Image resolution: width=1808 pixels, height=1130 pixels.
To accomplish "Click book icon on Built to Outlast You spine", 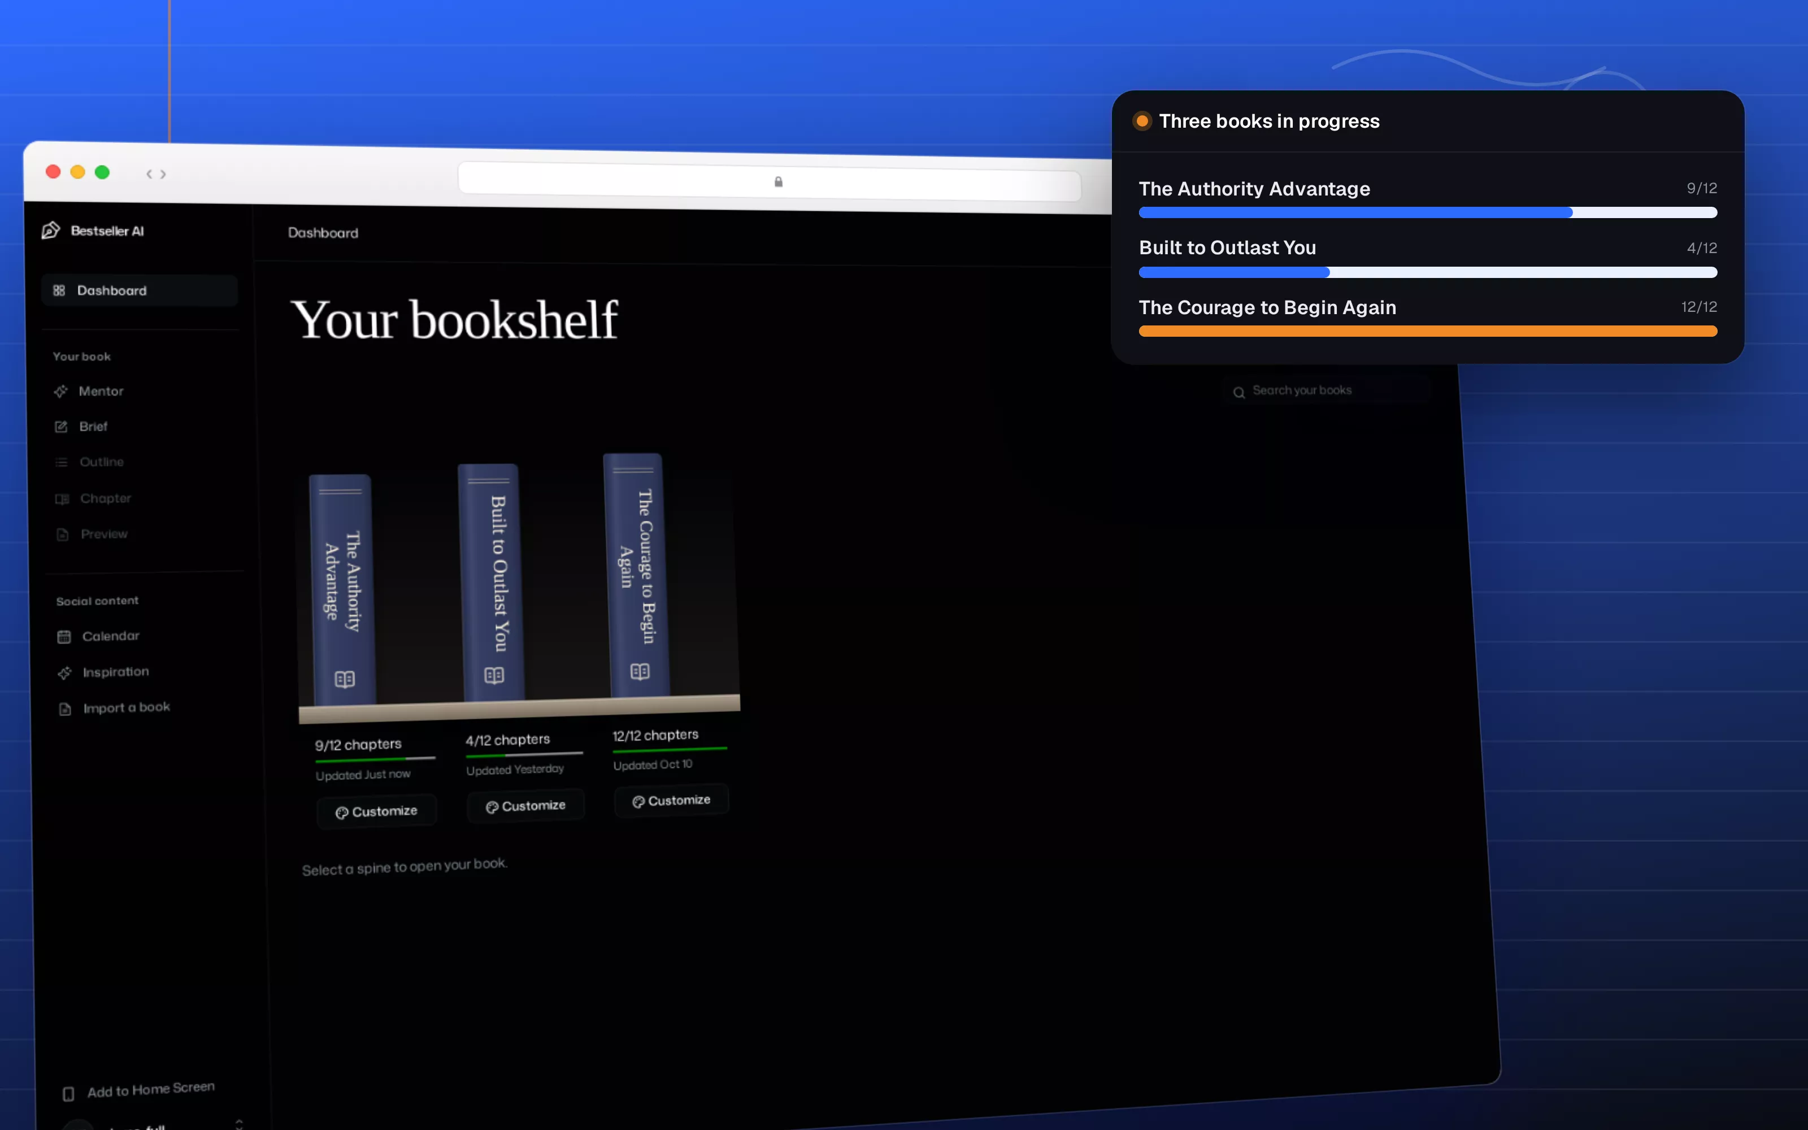I will tap(494, 676).
